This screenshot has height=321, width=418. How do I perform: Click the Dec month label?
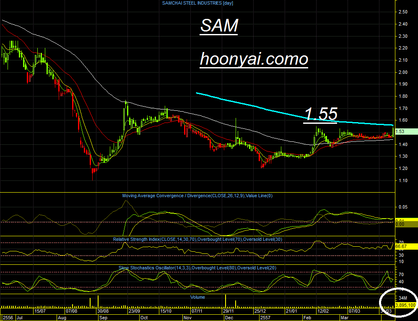pyautogui.click(x=229, y=318)
